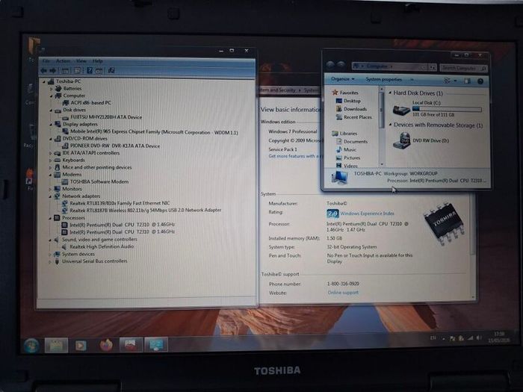The image size is (523, 392).
Task: Click Explorer forward navigation button
Action: coord(341,66)
